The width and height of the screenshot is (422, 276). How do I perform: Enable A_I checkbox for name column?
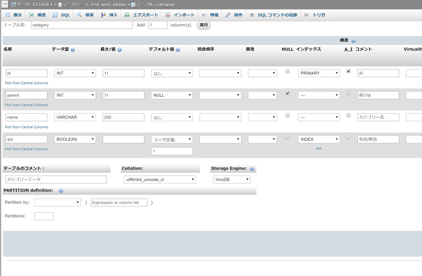click(x=348, y=116)
